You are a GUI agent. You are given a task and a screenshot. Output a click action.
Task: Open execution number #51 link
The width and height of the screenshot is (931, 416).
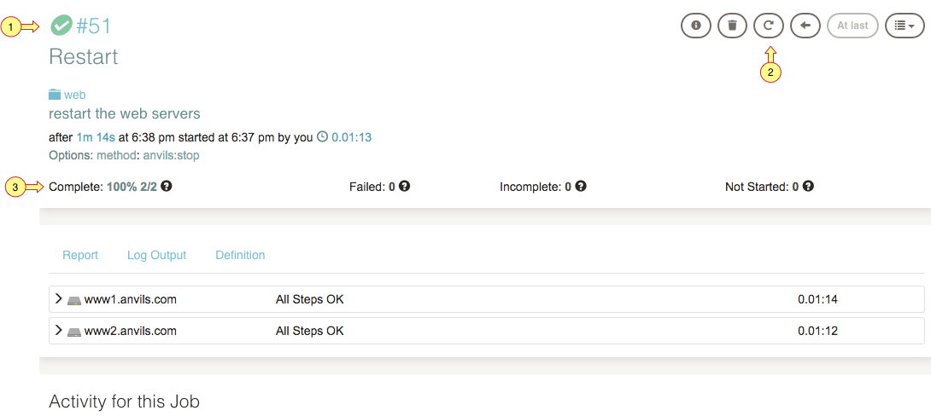pos(94,26)
